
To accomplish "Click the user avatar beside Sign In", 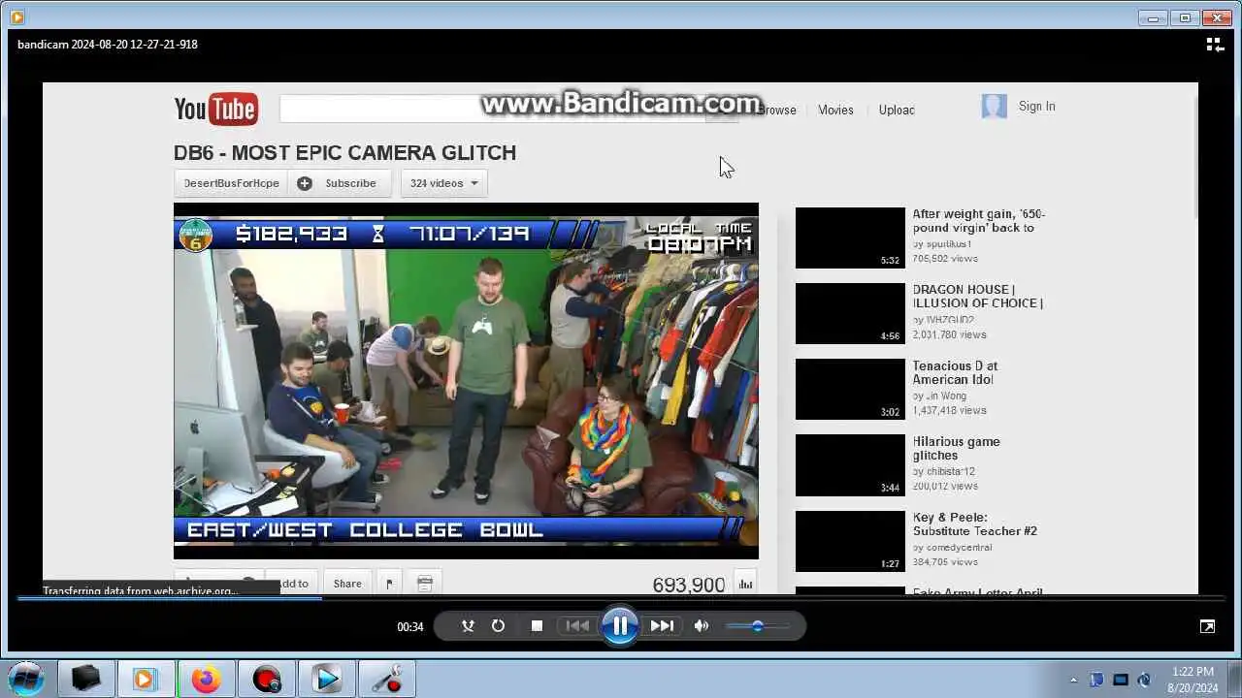I will click(x=995, y=107).
